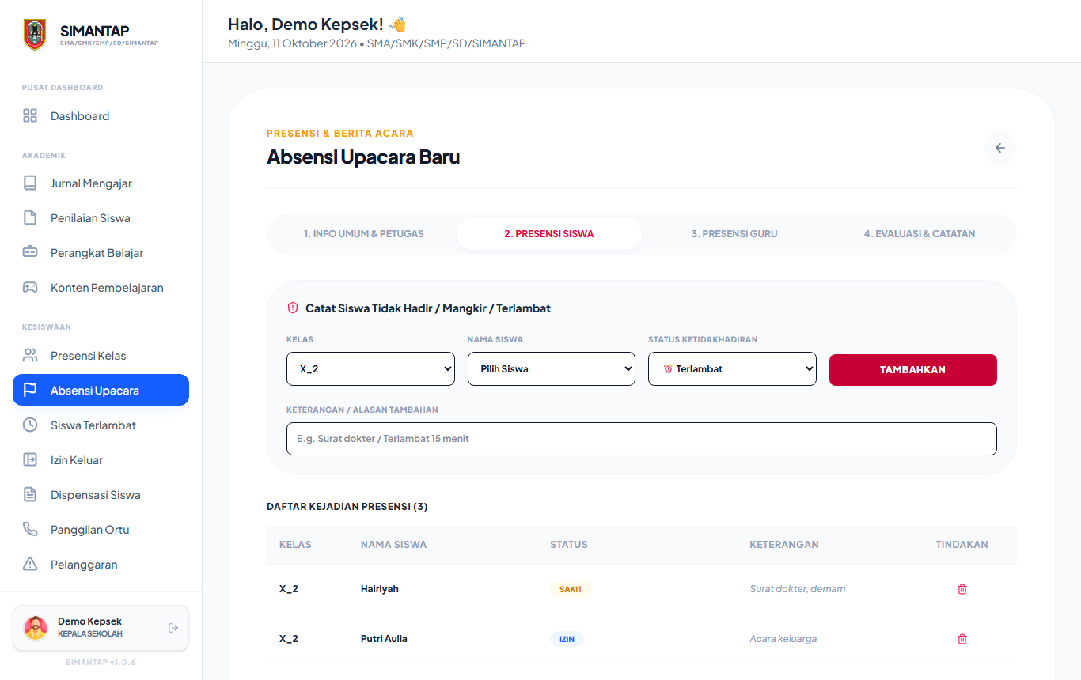
Task: Click the logout icon beside Demo Kepsek
Action: tap(173, 628)
